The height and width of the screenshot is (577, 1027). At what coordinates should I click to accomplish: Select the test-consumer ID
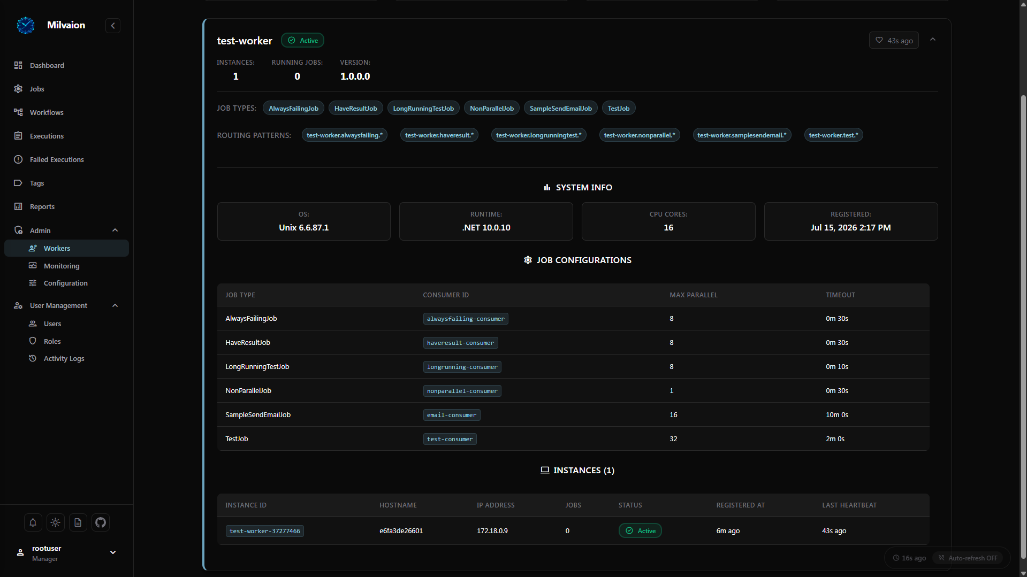click(x=450, y=439)
